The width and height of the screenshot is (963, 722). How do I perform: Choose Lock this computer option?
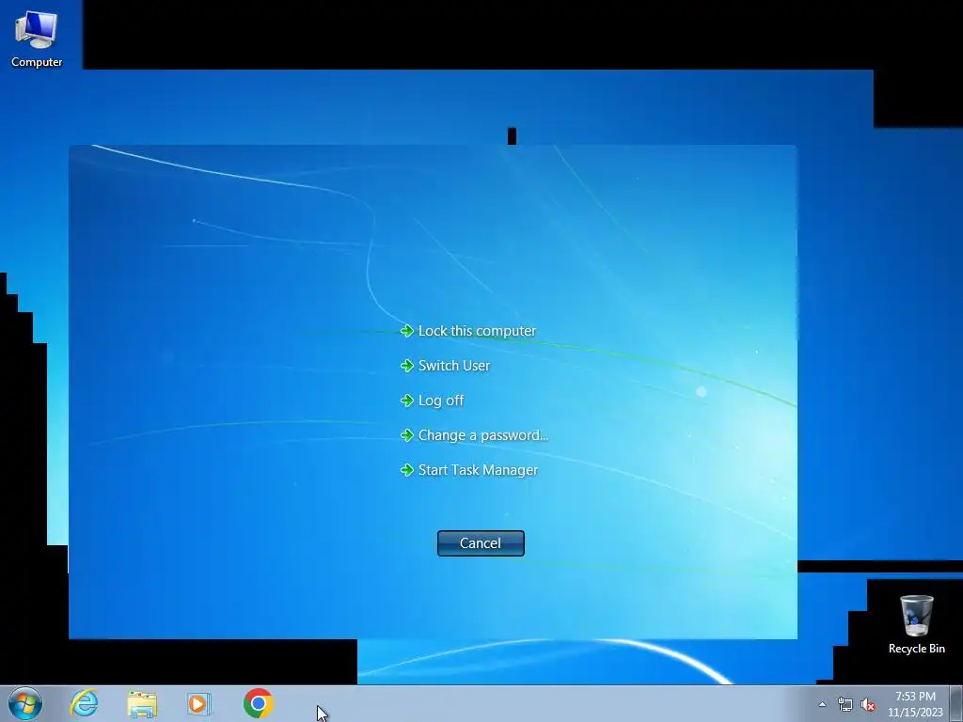(x=477, y=331)
